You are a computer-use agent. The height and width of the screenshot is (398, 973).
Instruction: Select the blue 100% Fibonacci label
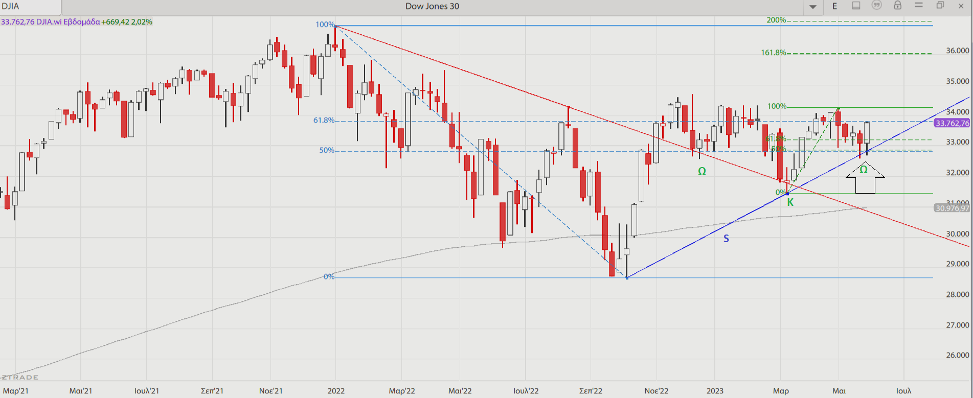(x=325, y=25)
